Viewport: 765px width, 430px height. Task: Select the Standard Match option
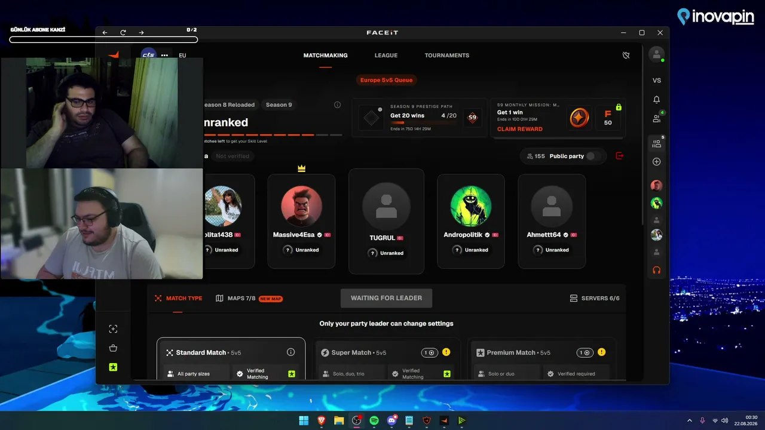(x=231, y=359)
